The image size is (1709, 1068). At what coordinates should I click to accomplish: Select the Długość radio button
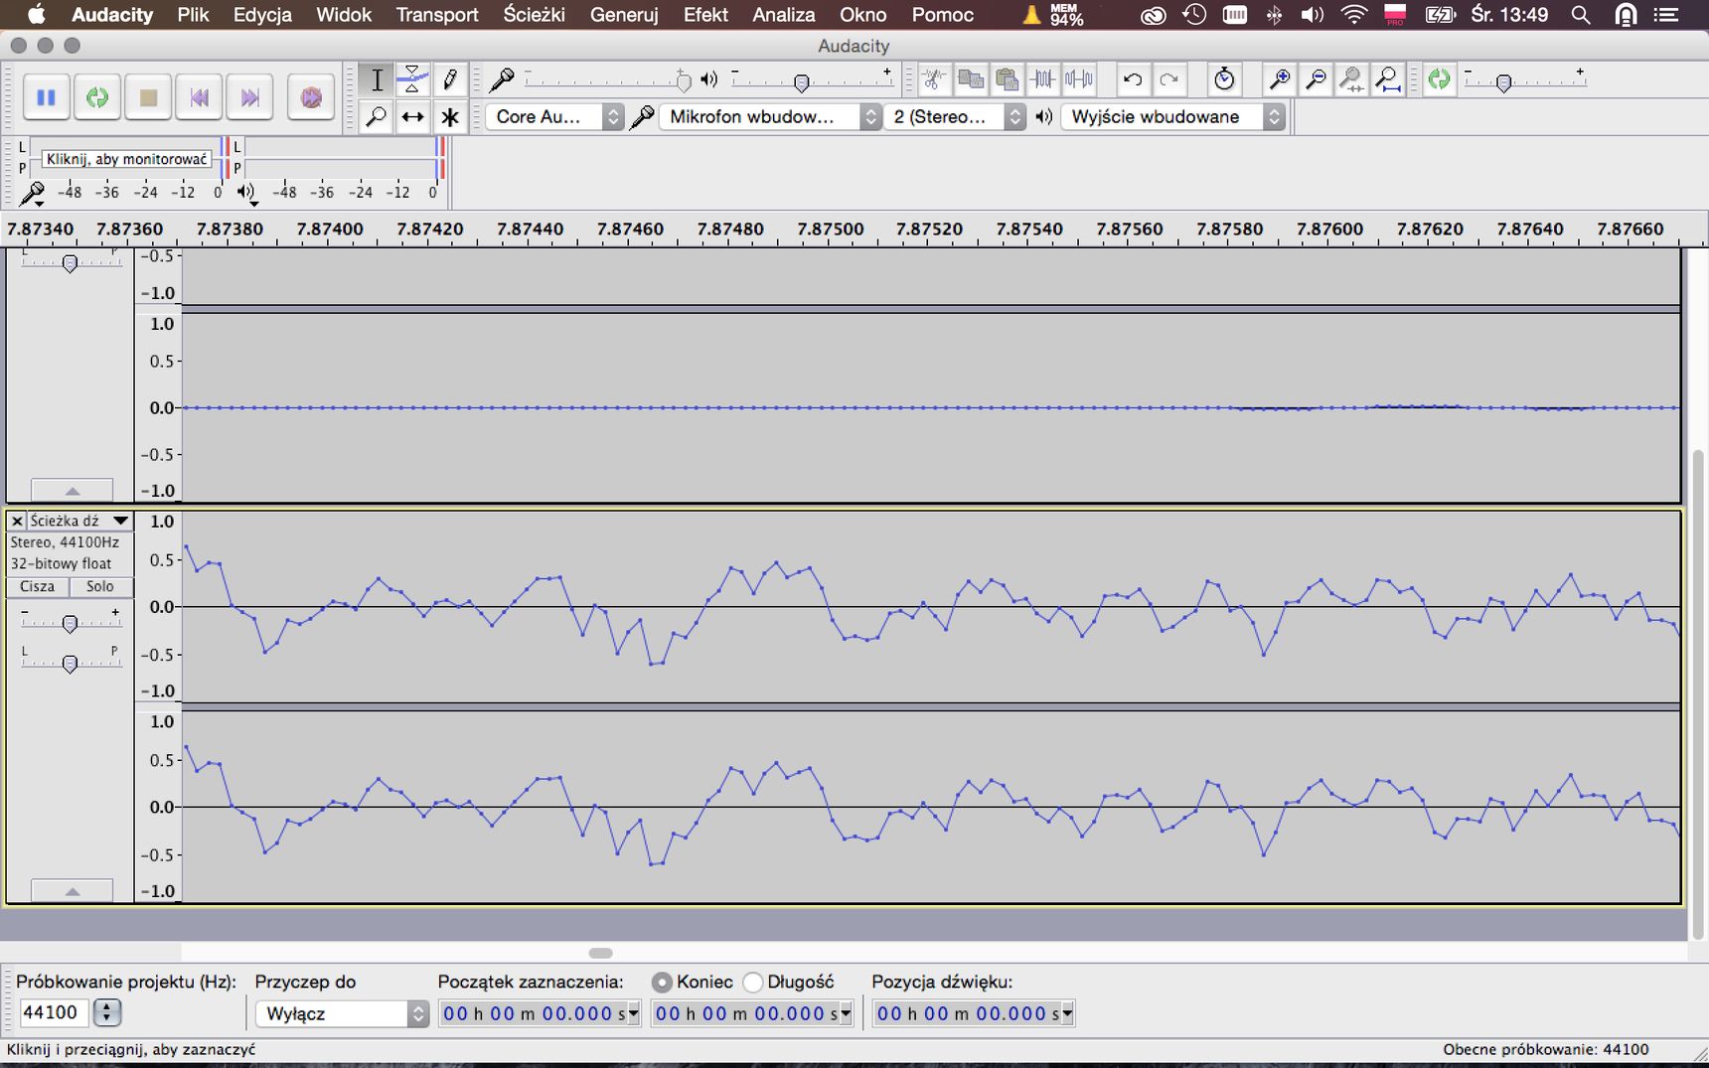pos(753,983)
